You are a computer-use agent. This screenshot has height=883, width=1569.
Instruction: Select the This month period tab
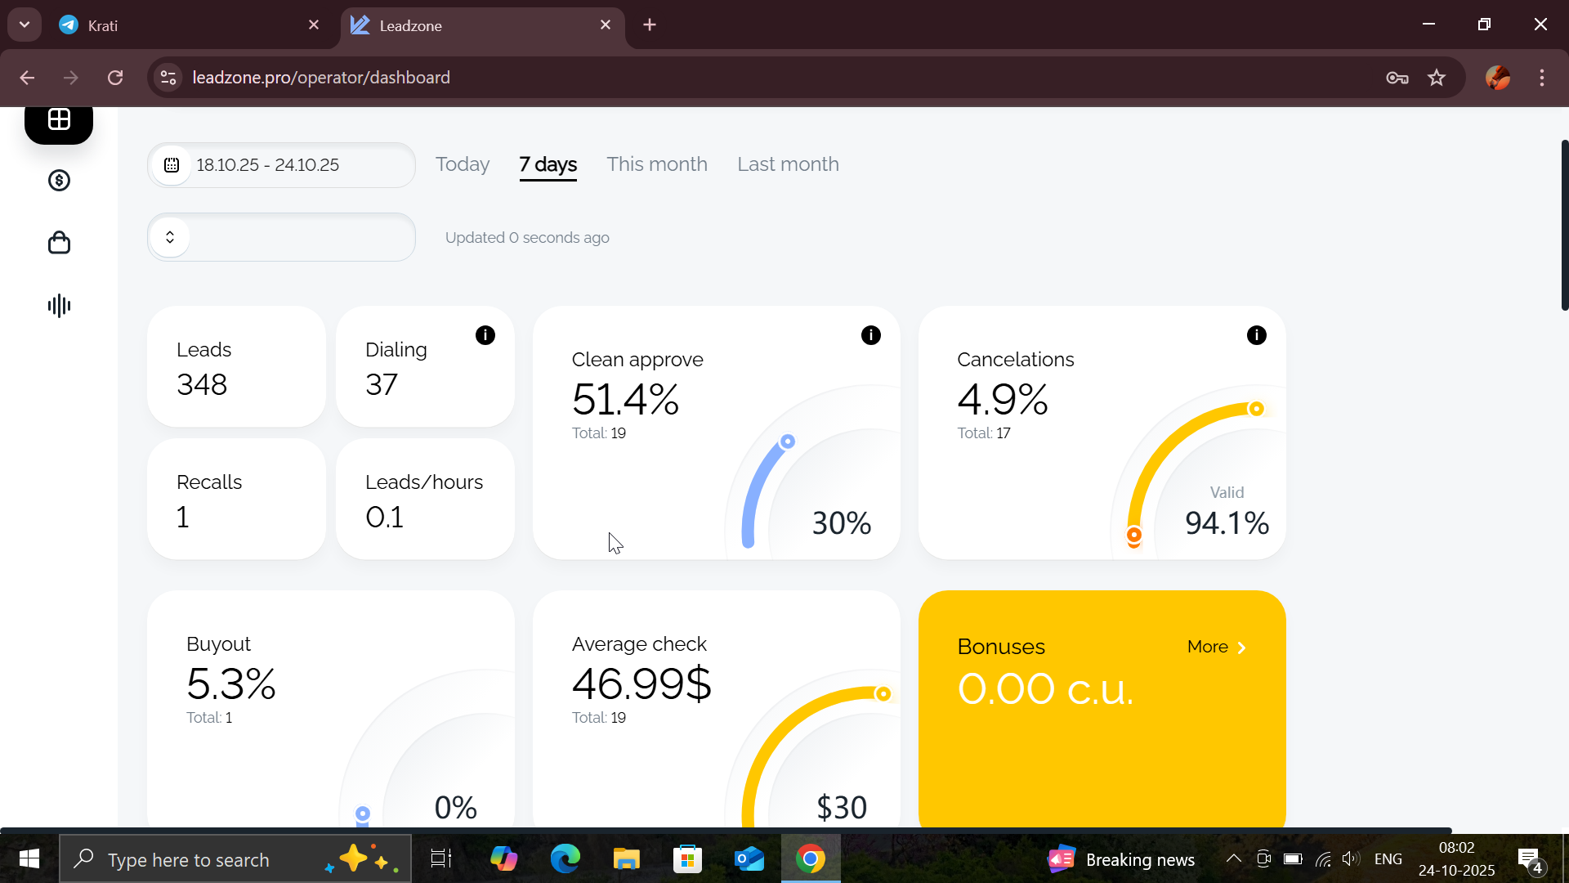tap(657, 164)
